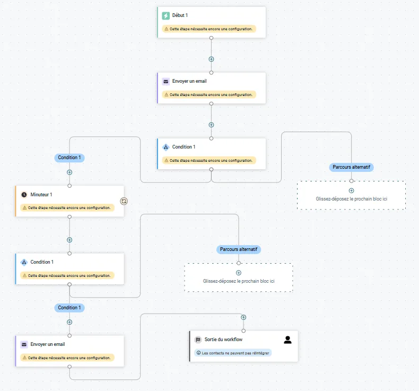This screenshot has height=391, width=419.
Task: Select the right Parcours alternatif label
Action: coord(352,167)
